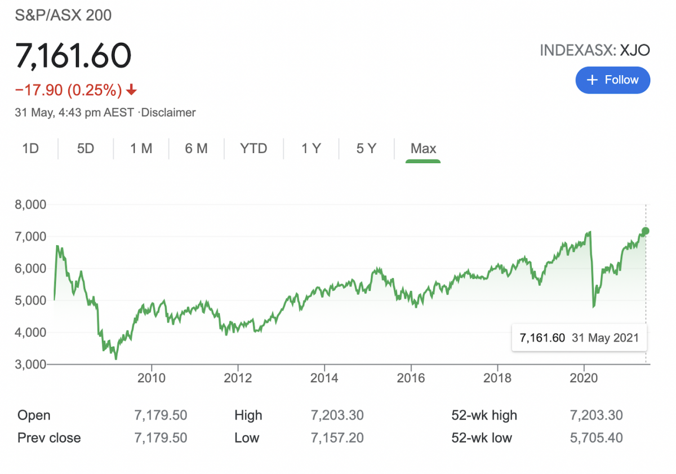
Task: Show the 1 Y chart range
Action: tap(311, 149)
